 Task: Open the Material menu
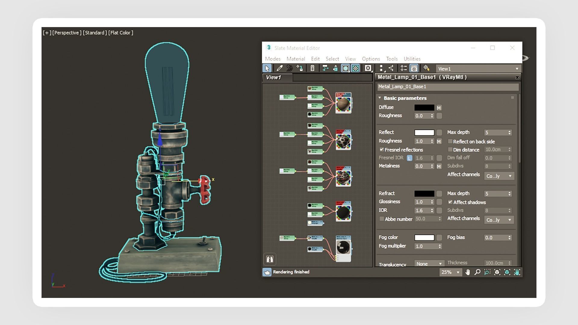(x=296, y=59)
